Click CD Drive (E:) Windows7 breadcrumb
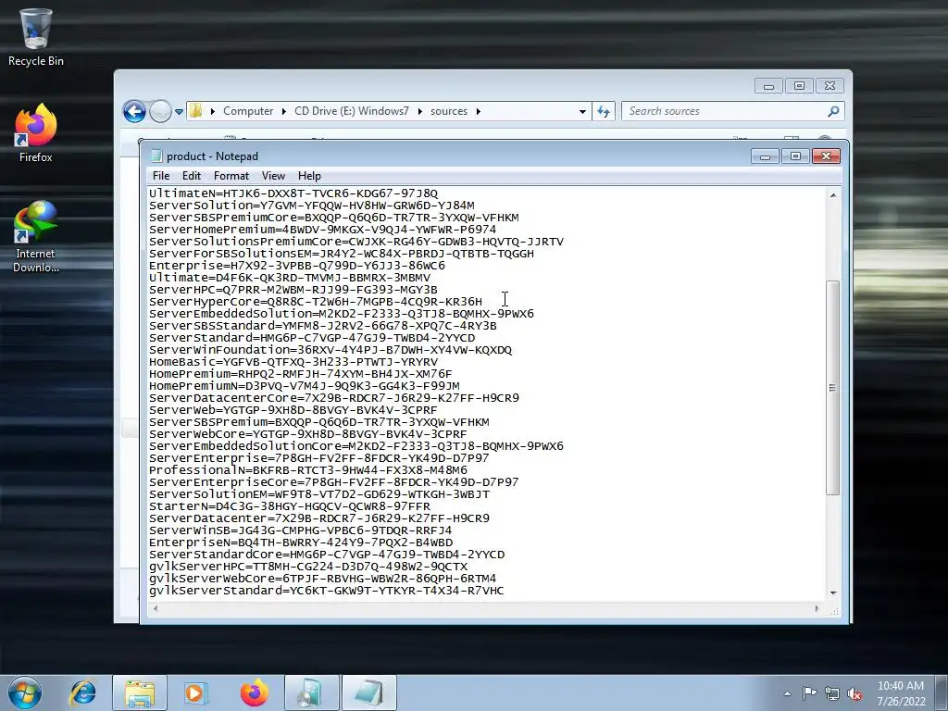Screen dimensions: 948x711 [351, 111]
